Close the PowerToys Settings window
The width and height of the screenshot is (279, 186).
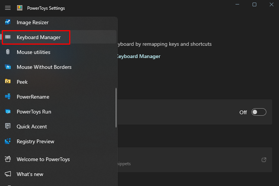click(x=271, y=4)
